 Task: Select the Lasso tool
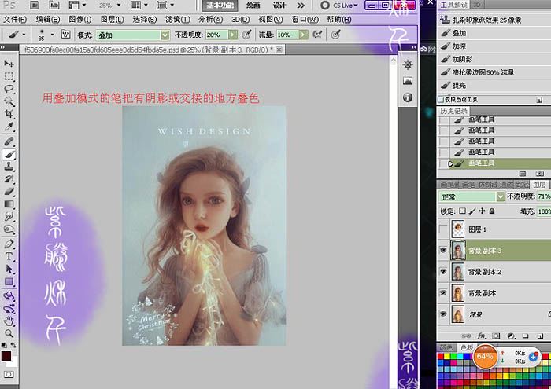point(9,89)
